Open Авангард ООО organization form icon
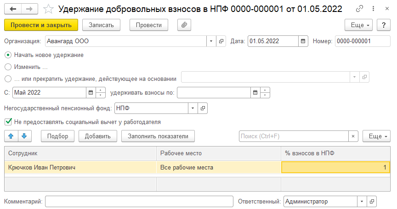This screenshot has height=209, width=397. click(x=221, y=41)
